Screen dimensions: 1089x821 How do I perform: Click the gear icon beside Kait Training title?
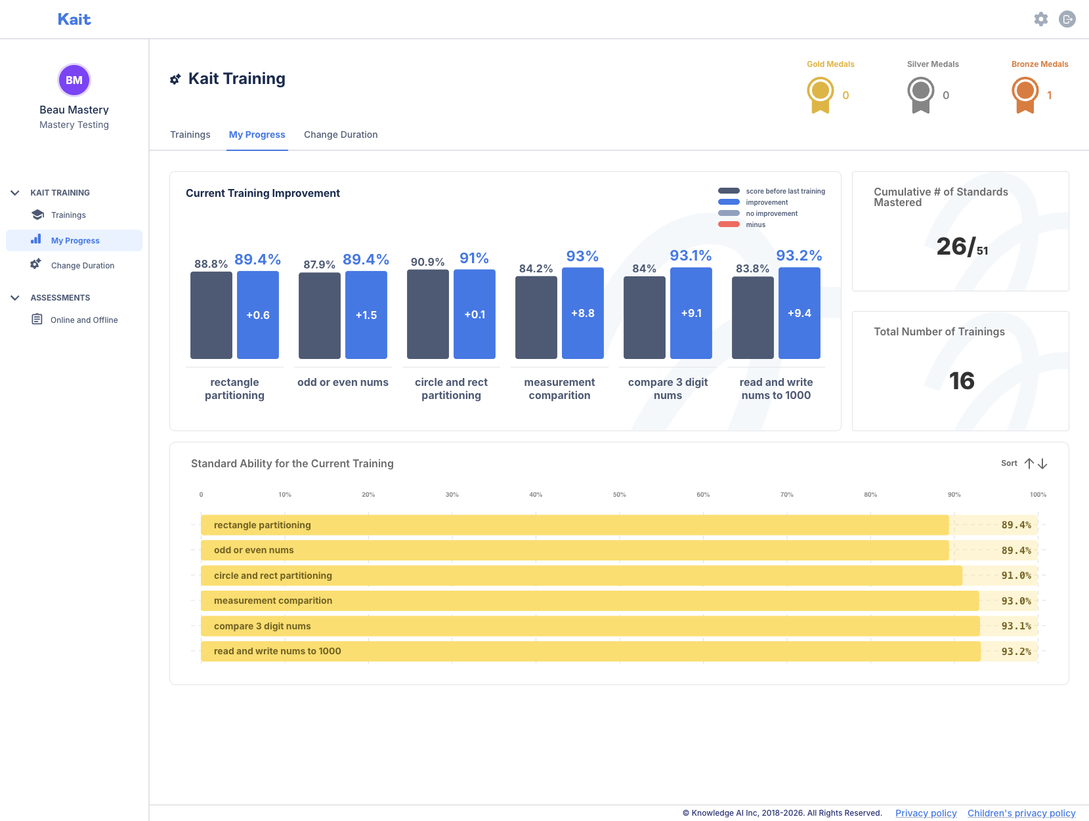175,79
